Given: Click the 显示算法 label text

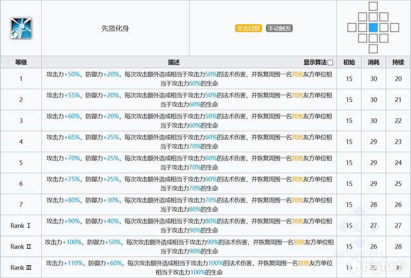Looking at the screenshot, I should [315, 62].
